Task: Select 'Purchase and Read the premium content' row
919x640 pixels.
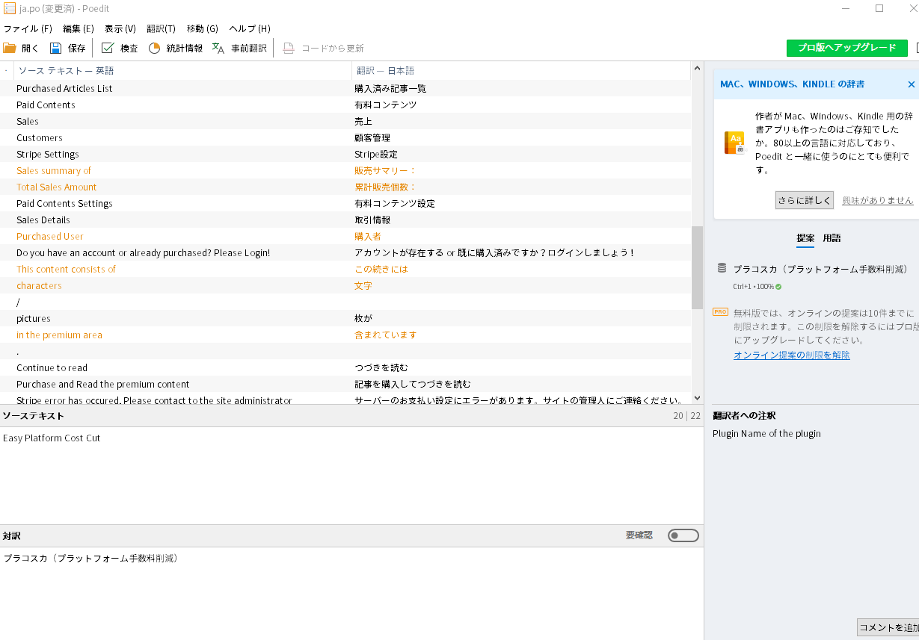Action: 345,384
